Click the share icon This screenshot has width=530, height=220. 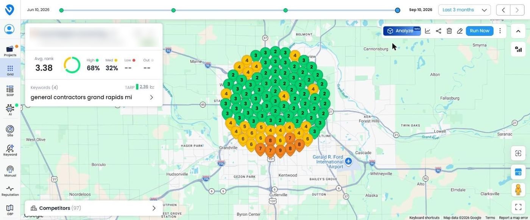click(438, 31)
